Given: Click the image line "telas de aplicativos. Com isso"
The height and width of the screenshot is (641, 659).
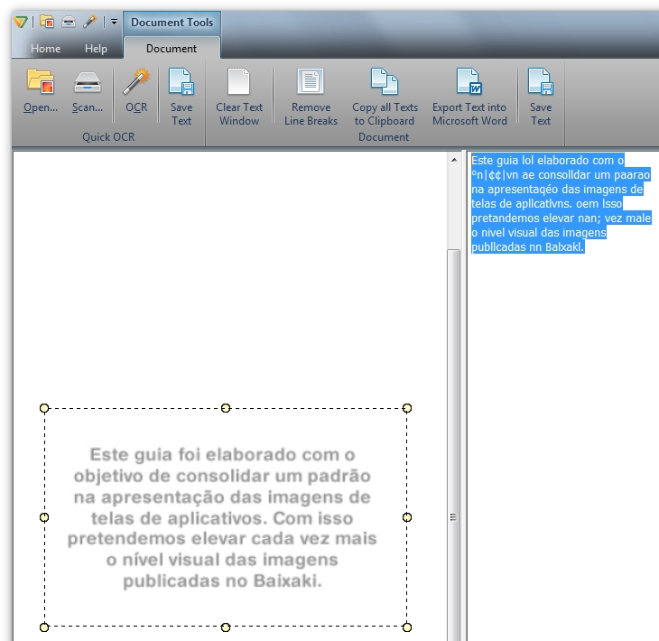Looking at the screenshot, I should click(x=222, y=518).
